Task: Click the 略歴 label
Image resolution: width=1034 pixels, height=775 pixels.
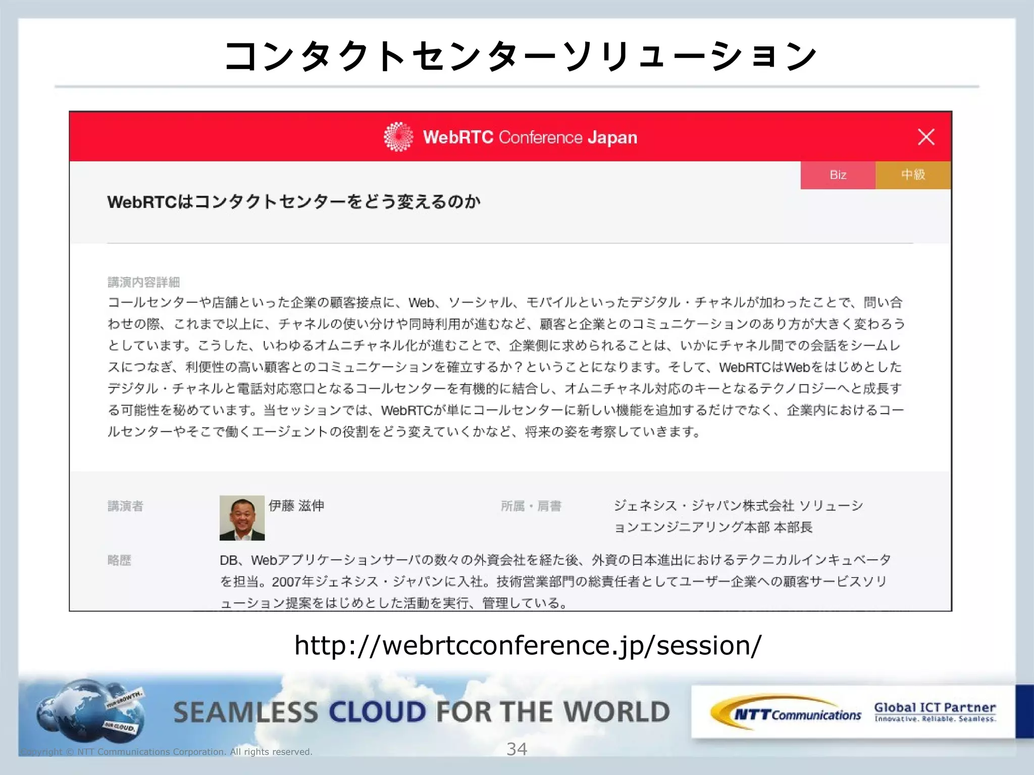Action: 119,560
